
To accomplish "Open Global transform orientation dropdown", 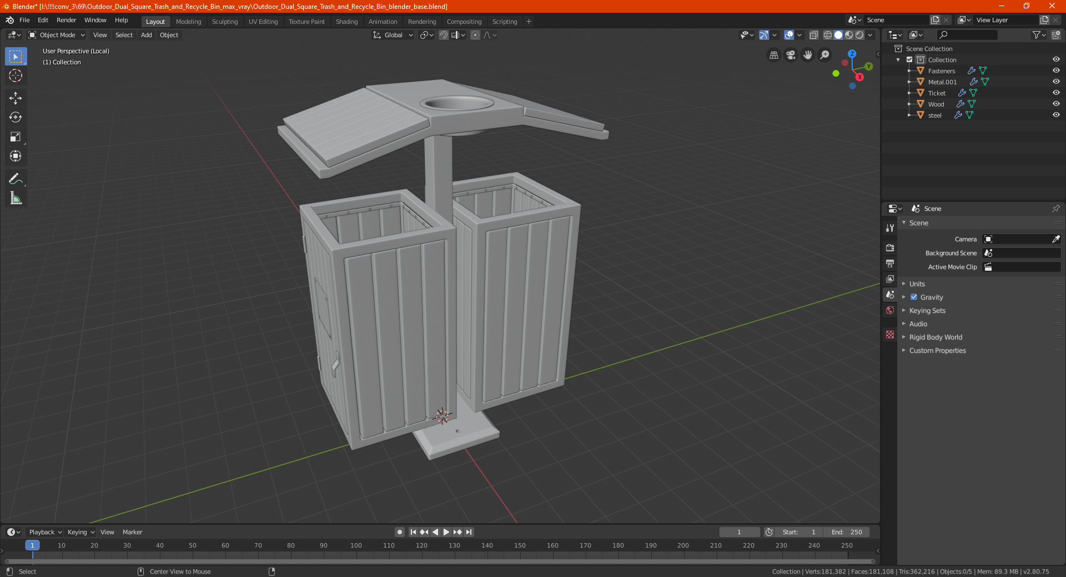I will point(393,35).
